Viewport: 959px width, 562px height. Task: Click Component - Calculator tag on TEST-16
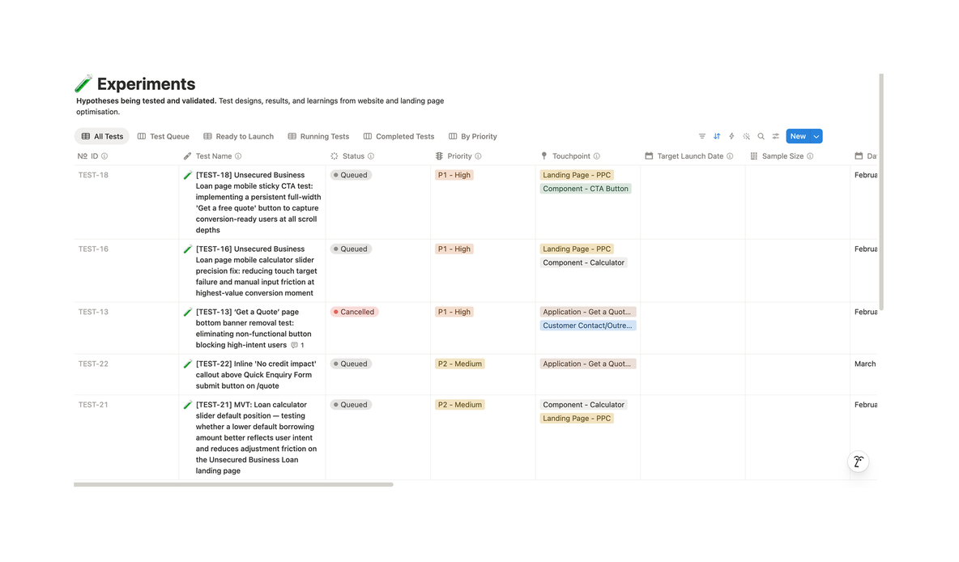pyautogui.click(x=583, y=262)
